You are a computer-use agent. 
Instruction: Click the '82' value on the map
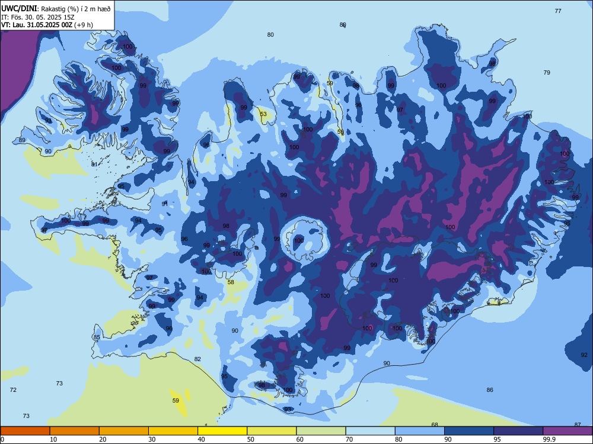click(x=197, y=359)
